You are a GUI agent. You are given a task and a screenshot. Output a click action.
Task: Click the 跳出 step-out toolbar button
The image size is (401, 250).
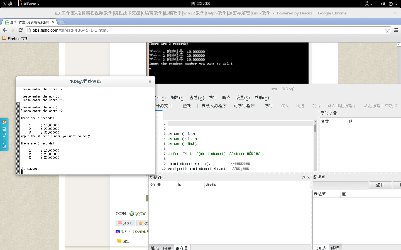[x=316, y=106]
